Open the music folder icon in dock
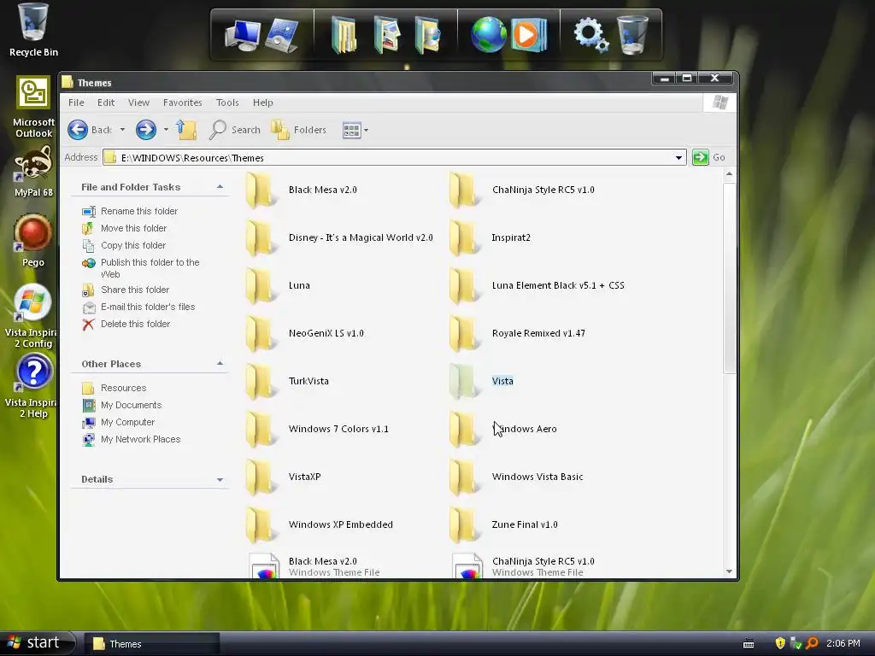 tap(427, 35)
